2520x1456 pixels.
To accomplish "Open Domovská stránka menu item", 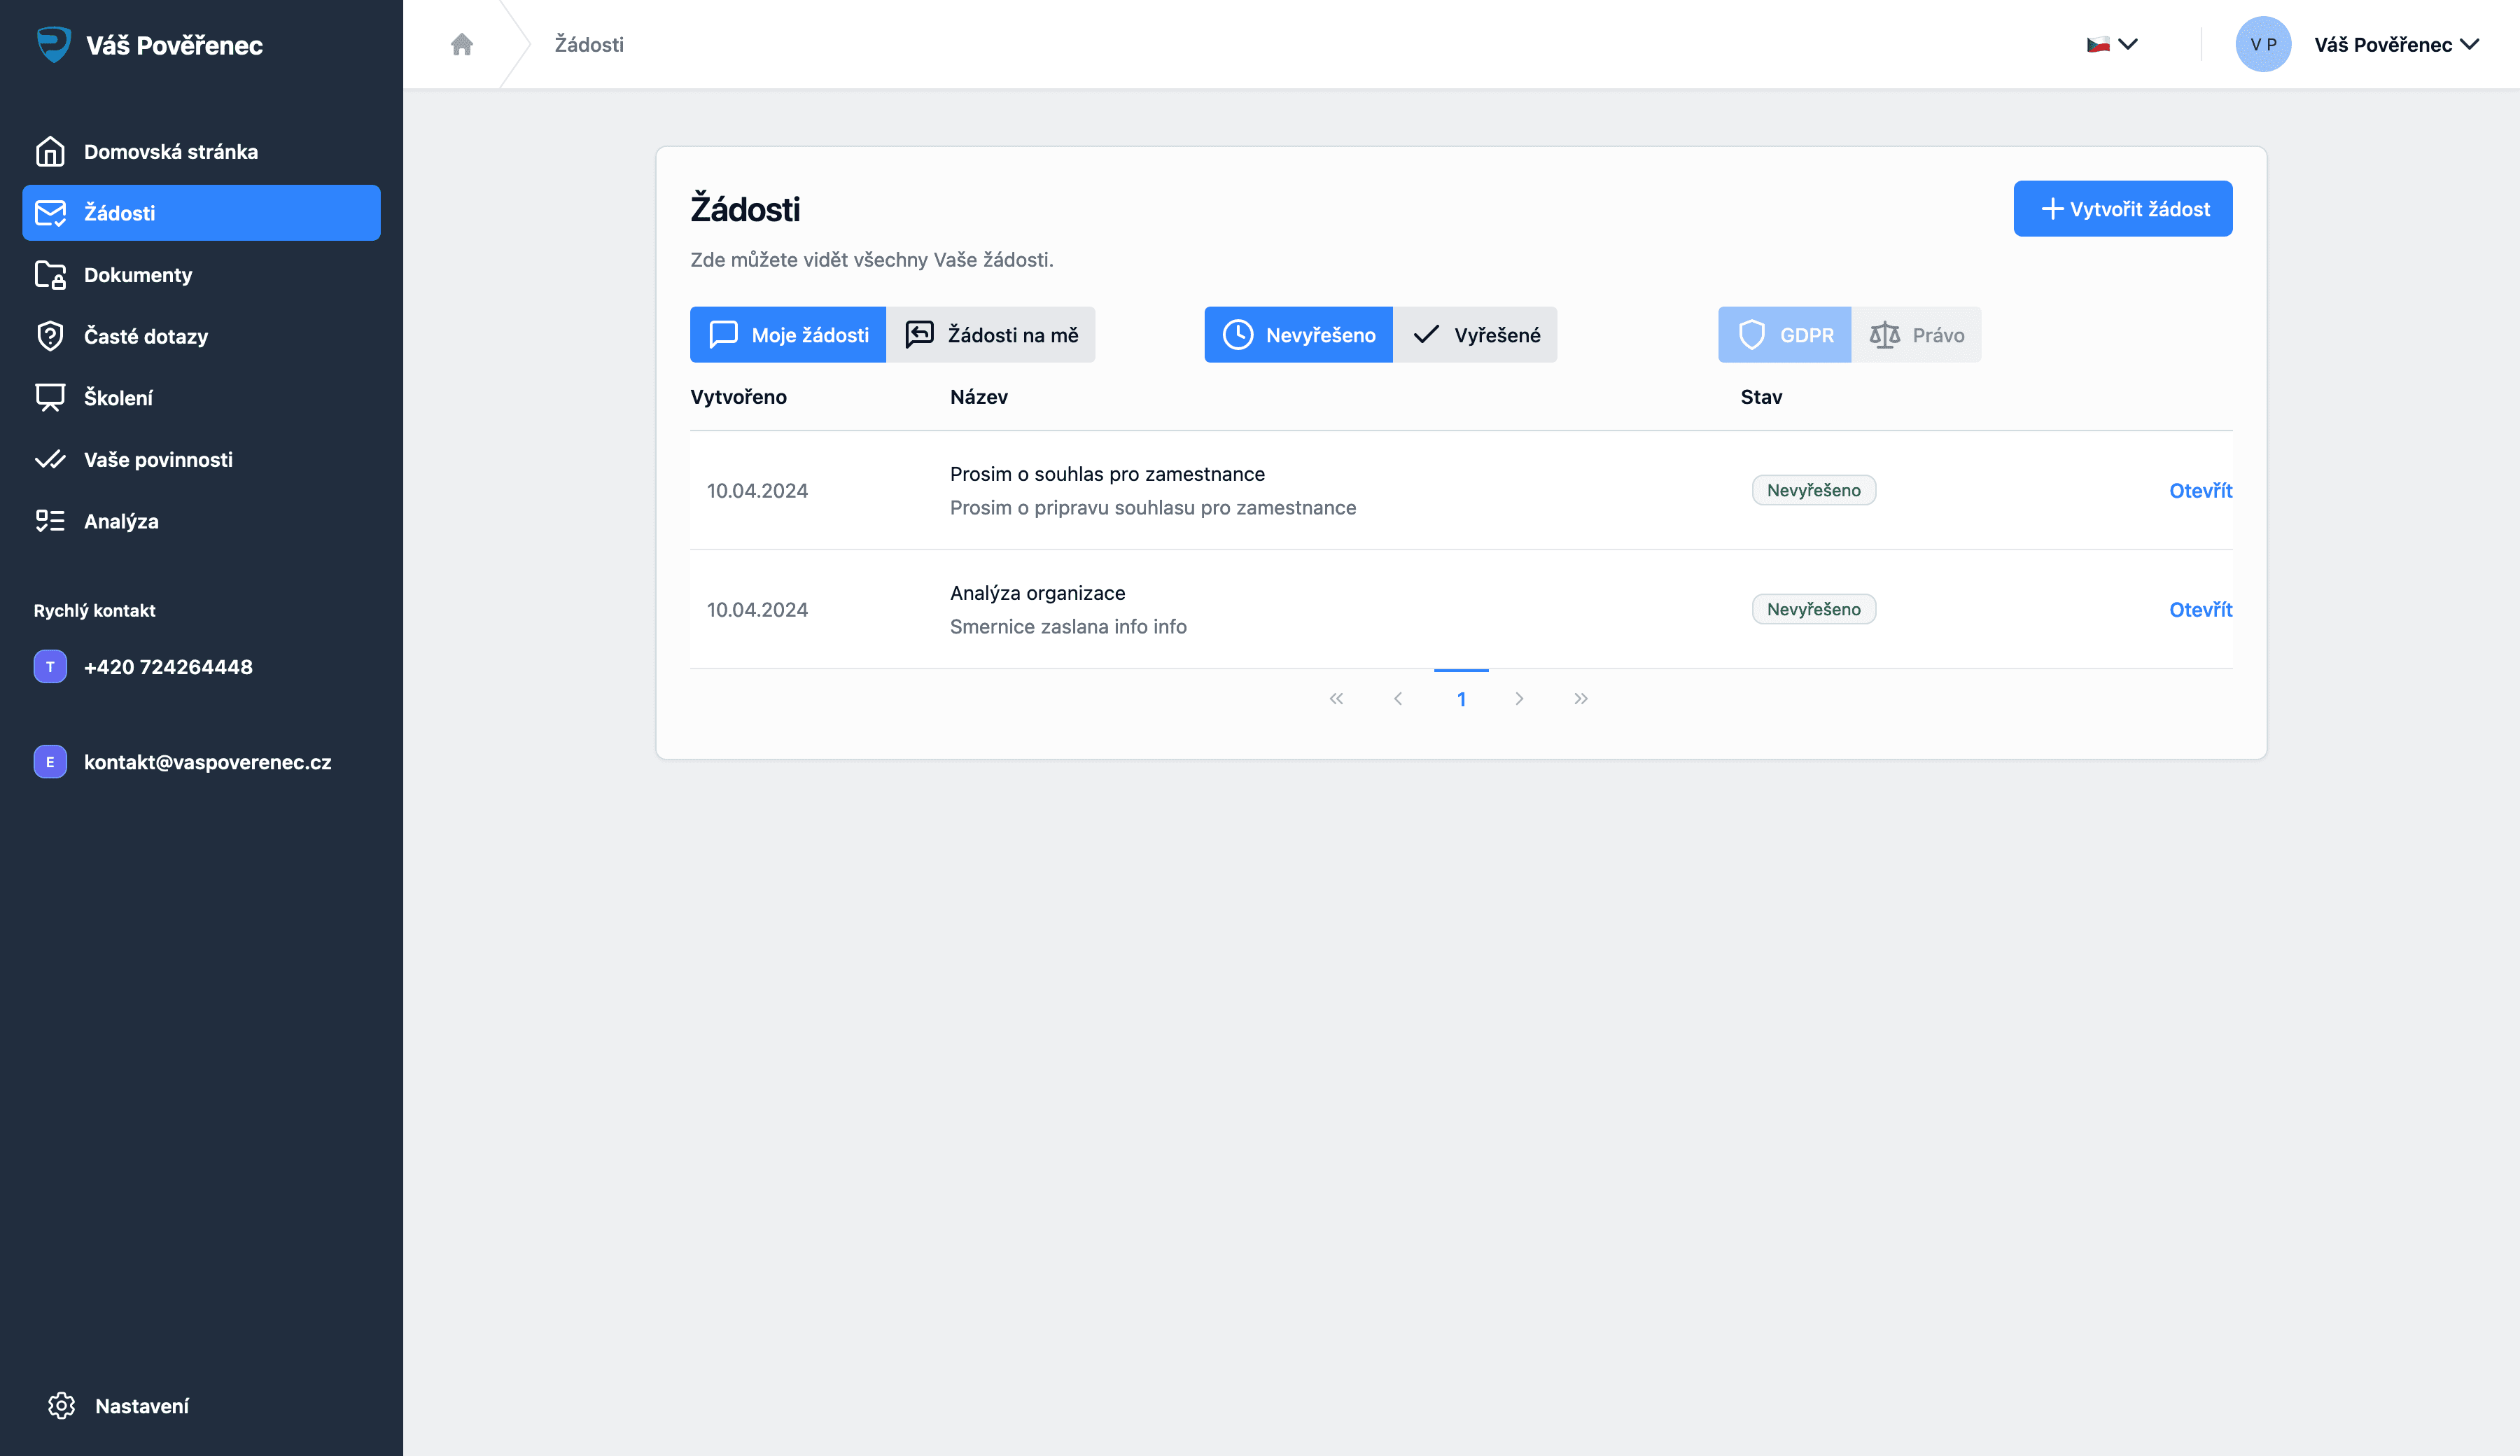I will (x=170, y=152).
